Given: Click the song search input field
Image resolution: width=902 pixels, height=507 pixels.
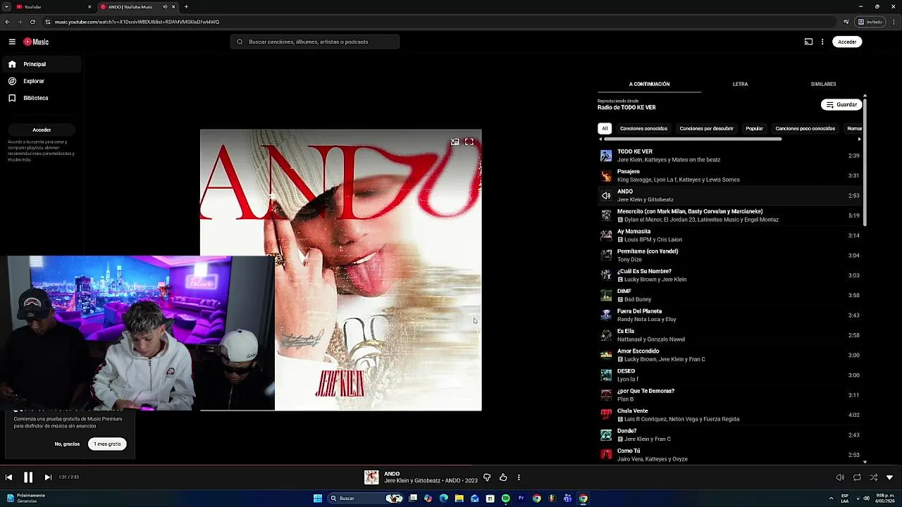Looking at the screenshot, I should pos(315,42).
